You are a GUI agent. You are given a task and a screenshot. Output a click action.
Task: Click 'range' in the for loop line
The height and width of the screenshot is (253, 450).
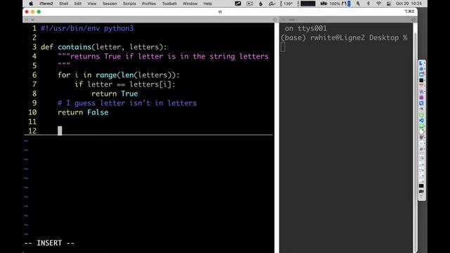106,75
